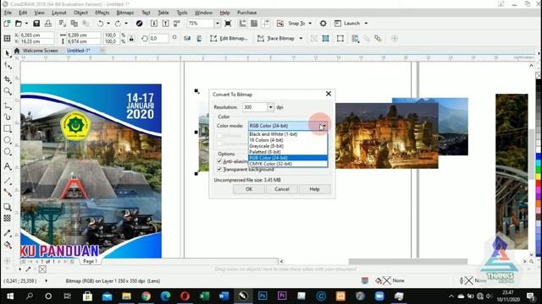Select the Zoom magnifier tool

click(8, 91)
